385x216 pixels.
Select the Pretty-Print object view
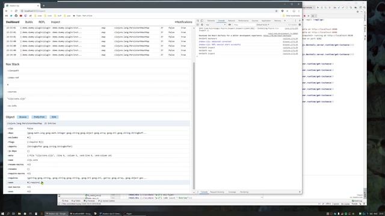click(39, 117)
